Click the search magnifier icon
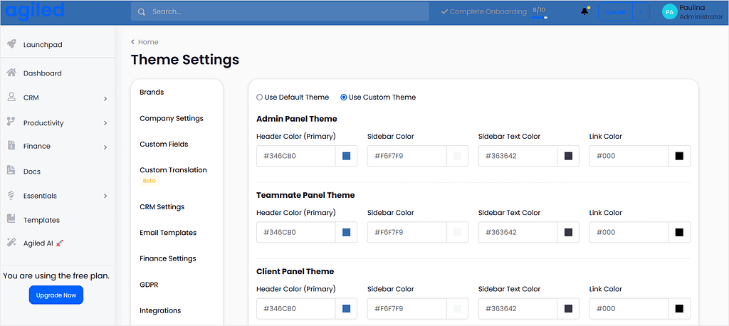Screen dimensions: 729x326 [142, 11]
